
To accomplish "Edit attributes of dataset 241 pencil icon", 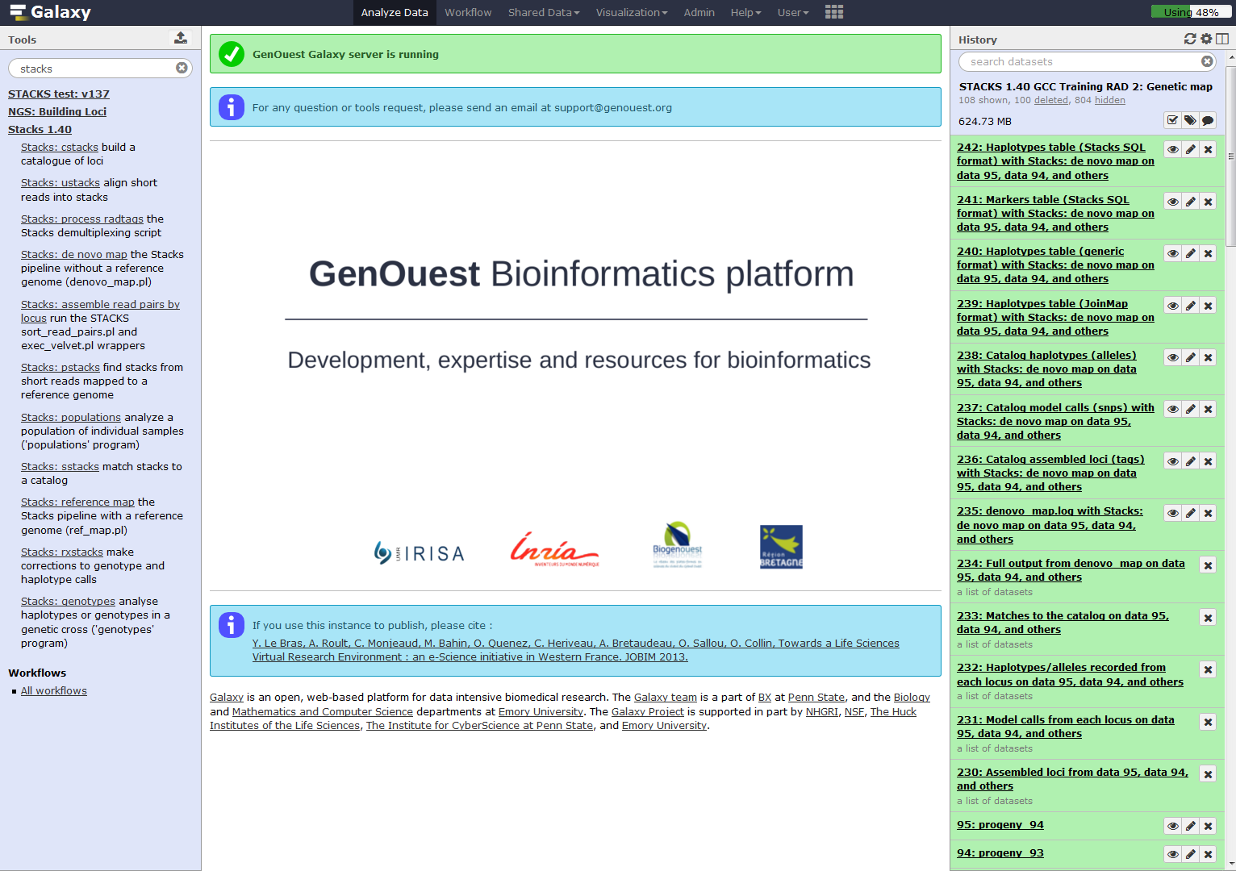I will pos(1191,202).
